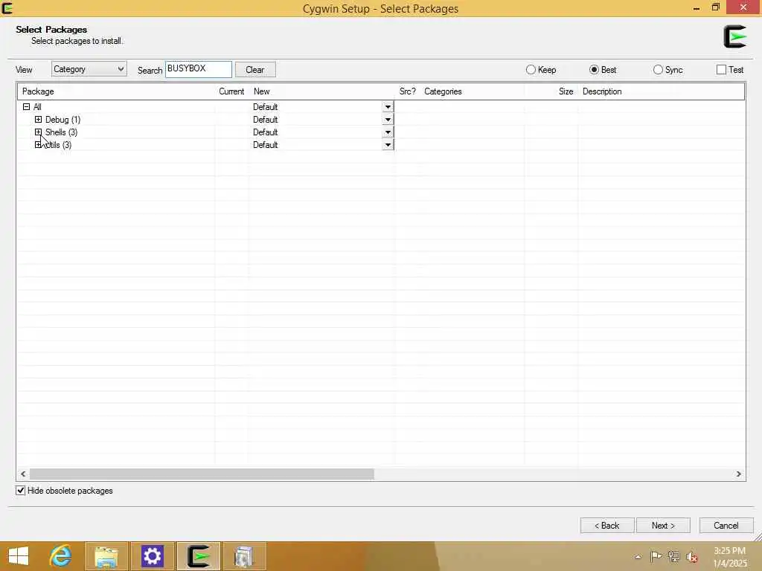This screenshot has height=571, width=762.
Task: Select the Best radio button
Action: (x=594, y=70)
